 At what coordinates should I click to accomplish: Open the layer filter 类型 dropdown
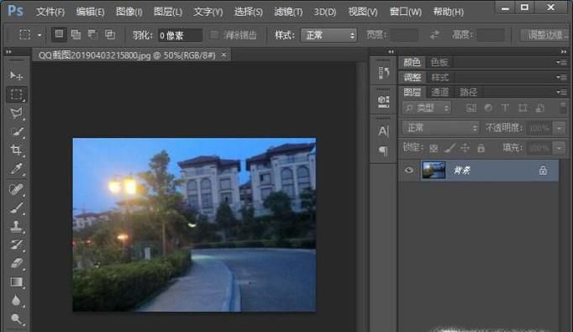point(427,108)
